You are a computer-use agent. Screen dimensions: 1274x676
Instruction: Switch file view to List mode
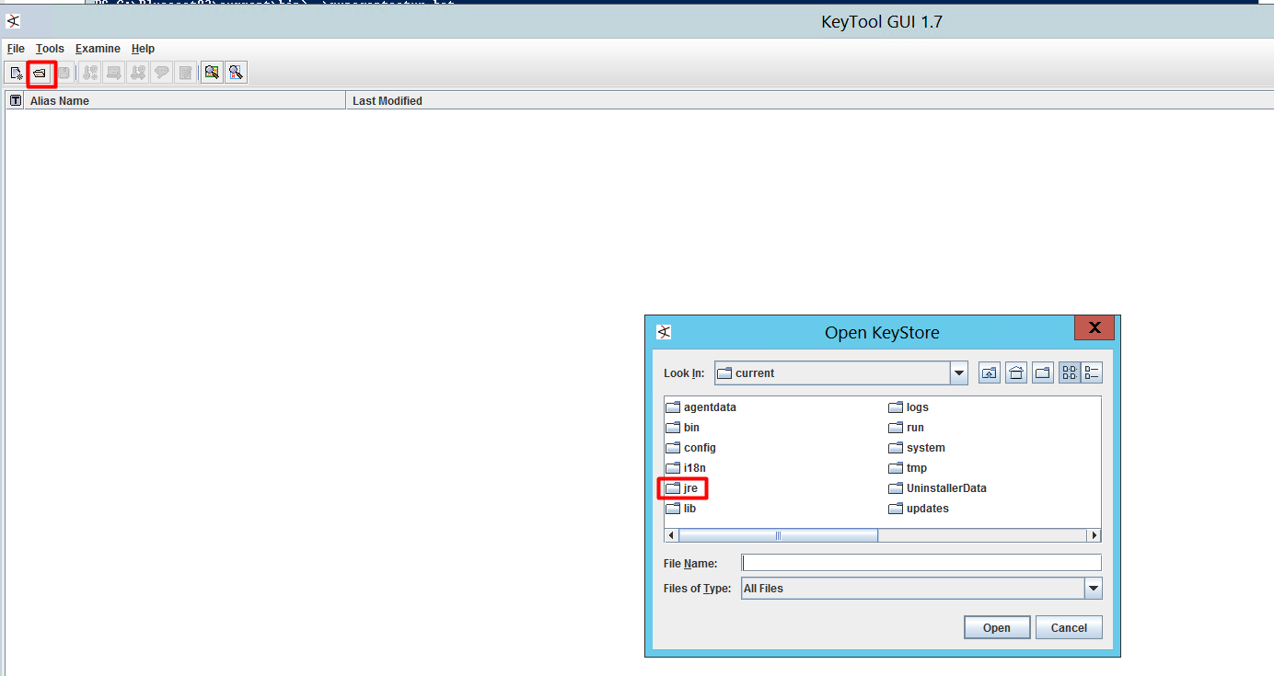(x=1071, y=372)
